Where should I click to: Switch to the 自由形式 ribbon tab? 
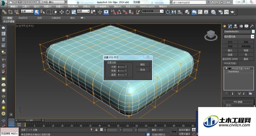(x=23, y=18)
